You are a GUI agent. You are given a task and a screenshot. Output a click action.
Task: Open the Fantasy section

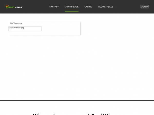[x=54, y=7]
